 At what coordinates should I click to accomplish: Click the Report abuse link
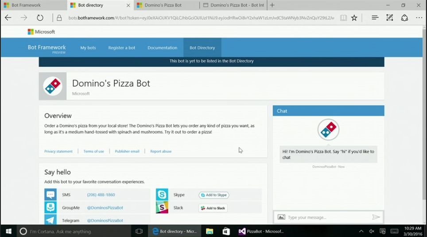[x=161, y=151]
